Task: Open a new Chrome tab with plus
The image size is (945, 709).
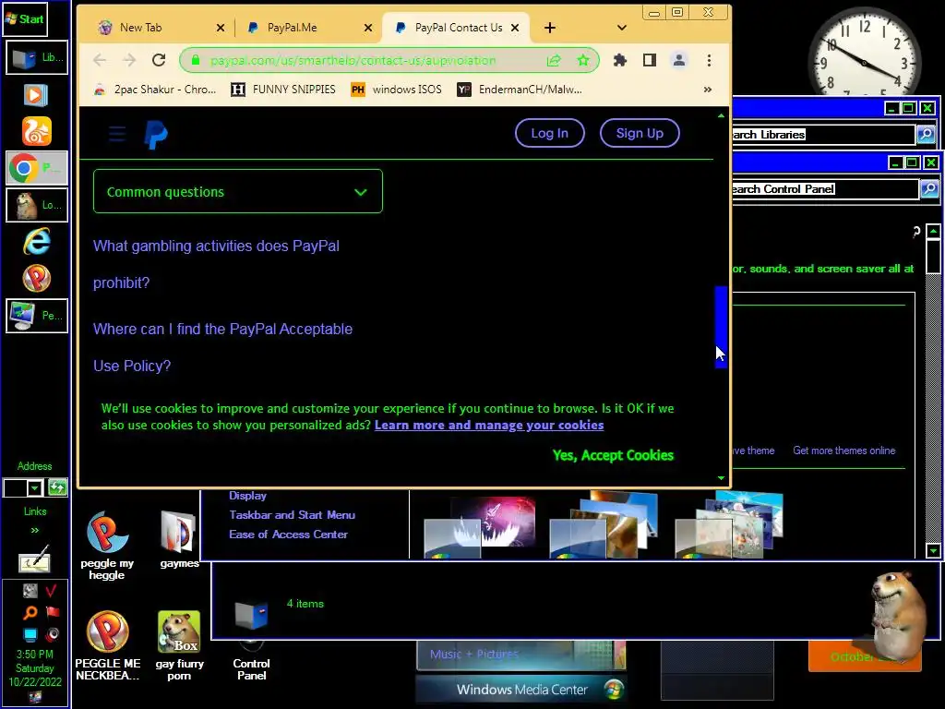Action: point(550,28)
